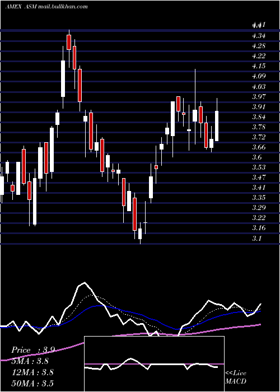Click the 3.41 price axis label
Screen dimensions: 280x392
coord(259,188)
